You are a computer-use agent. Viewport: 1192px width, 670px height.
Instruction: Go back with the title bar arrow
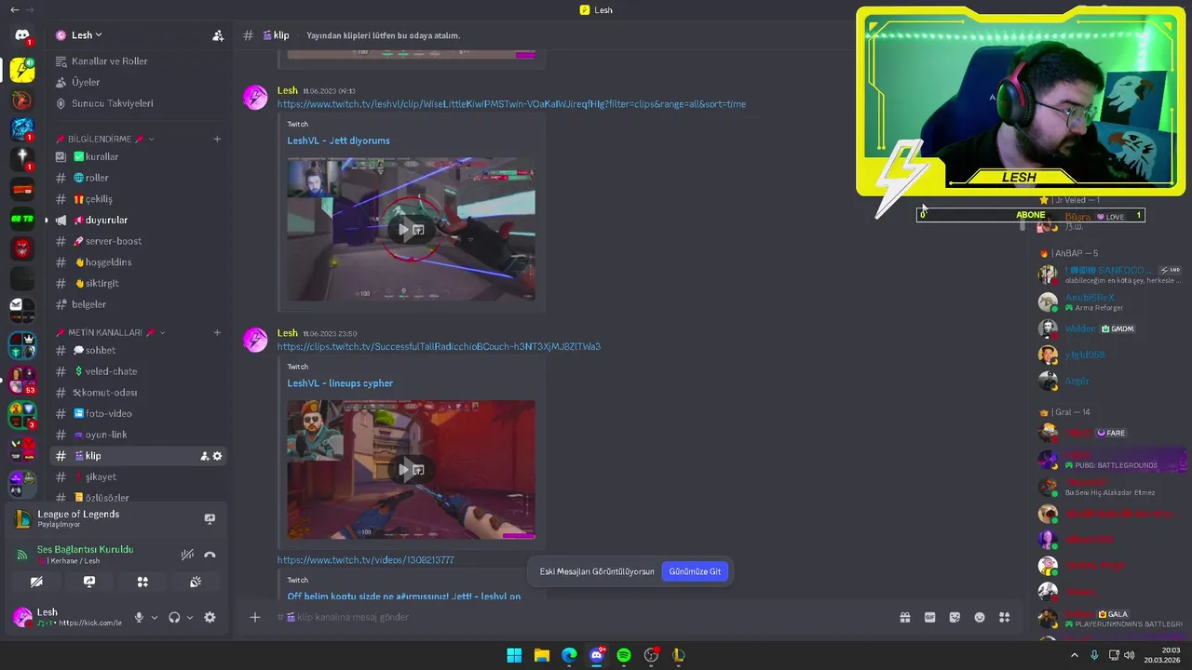14,9
